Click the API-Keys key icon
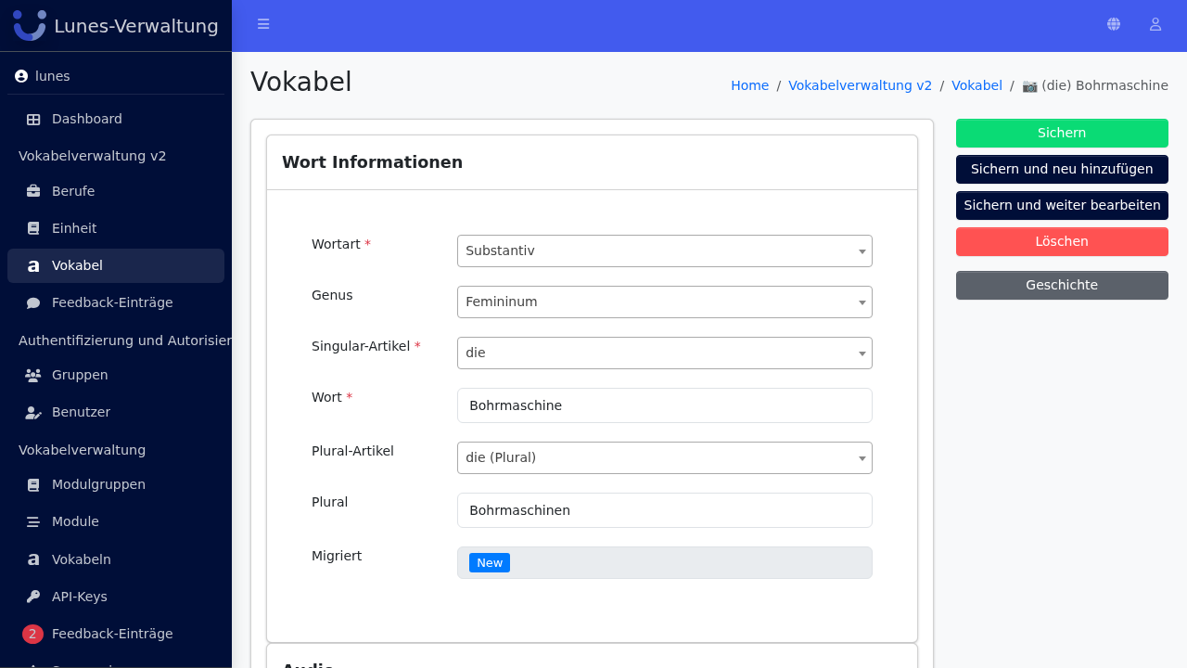Image resolution: width=1187 pixels, height=668 pixels. click(33, 597)
